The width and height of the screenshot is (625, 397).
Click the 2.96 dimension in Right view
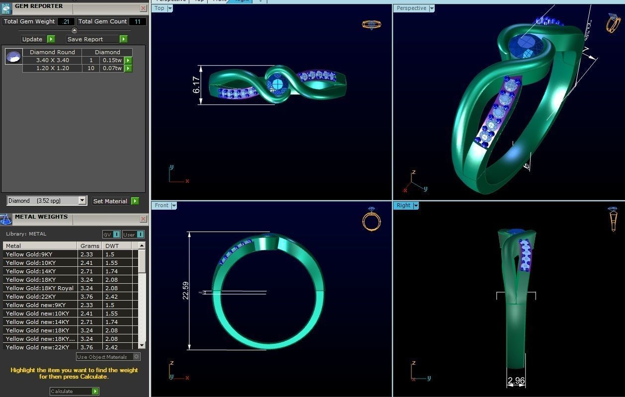click(516, 381)
